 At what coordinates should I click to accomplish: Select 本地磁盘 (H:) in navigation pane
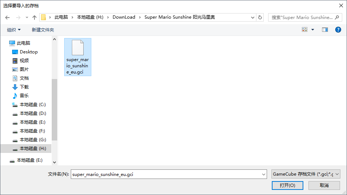click(x=33, y=149)
